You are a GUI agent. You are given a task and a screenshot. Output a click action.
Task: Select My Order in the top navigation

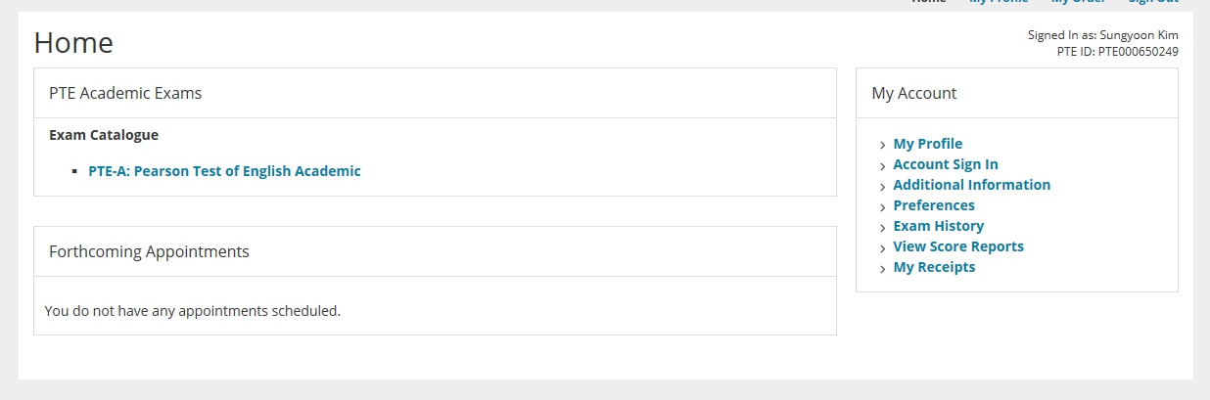point(1078,2)
